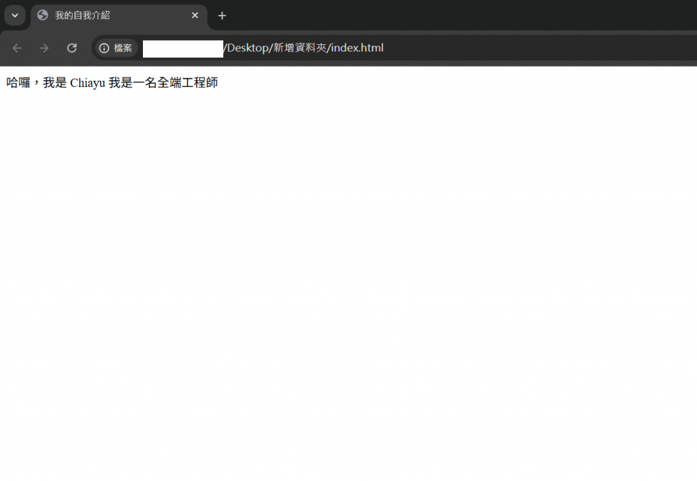View site info via 檔案 chip
This screenshot has width=697, height=481.
pyautogui.click(x=116, y=48)
